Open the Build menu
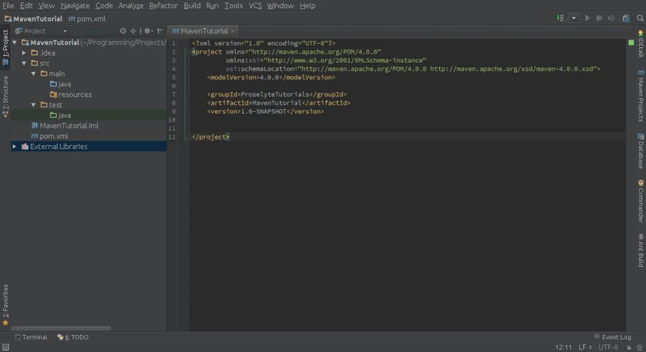 coord(192,6)
